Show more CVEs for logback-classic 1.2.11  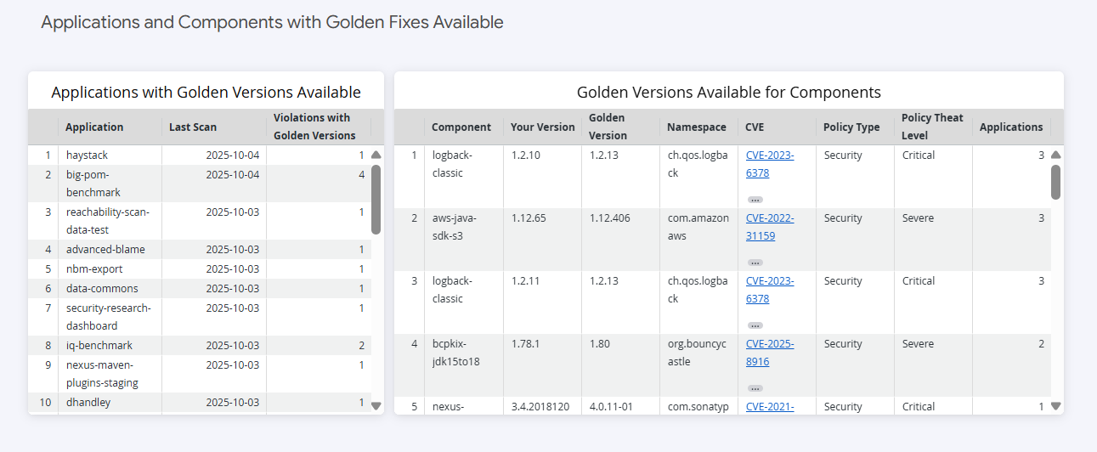755,325
